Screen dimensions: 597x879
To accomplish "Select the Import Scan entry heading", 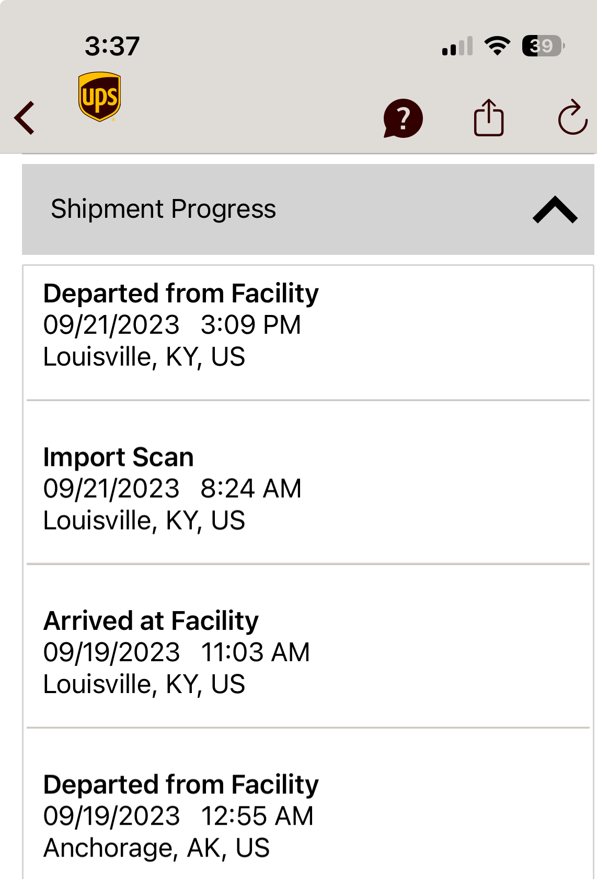I will click(119, 457).
